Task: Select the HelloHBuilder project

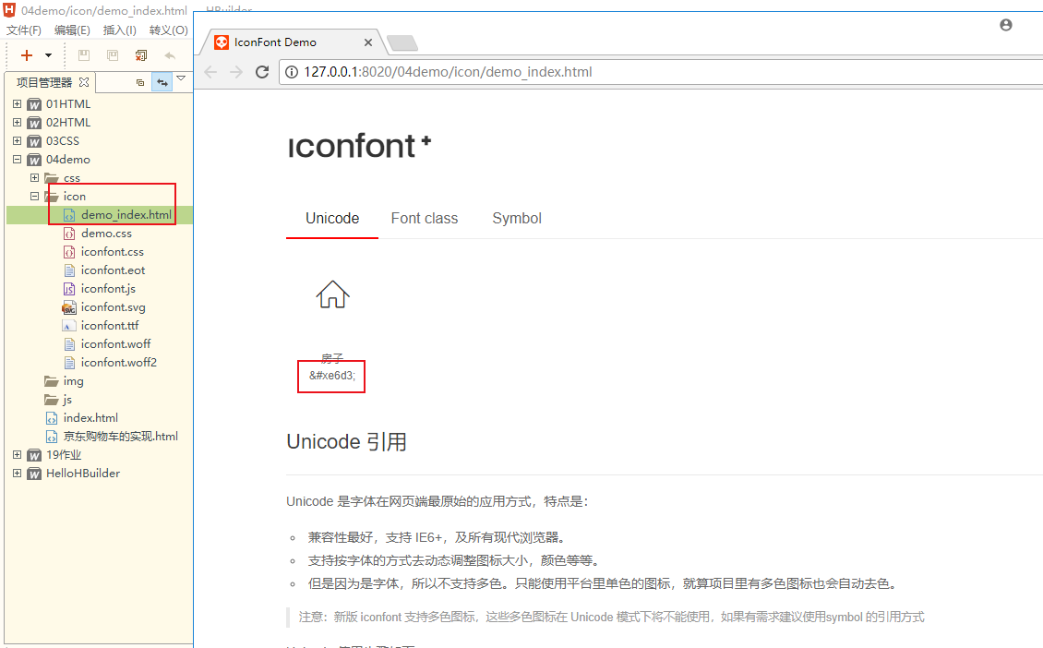Action: click(83, 474)
